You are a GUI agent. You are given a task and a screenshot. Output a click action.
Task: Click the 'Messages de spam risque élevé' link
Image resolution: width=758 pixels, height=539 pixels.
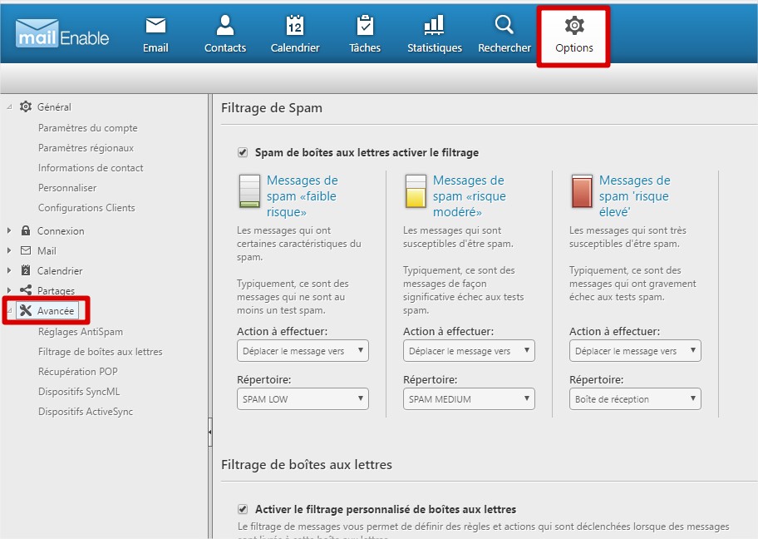point(634,196)
